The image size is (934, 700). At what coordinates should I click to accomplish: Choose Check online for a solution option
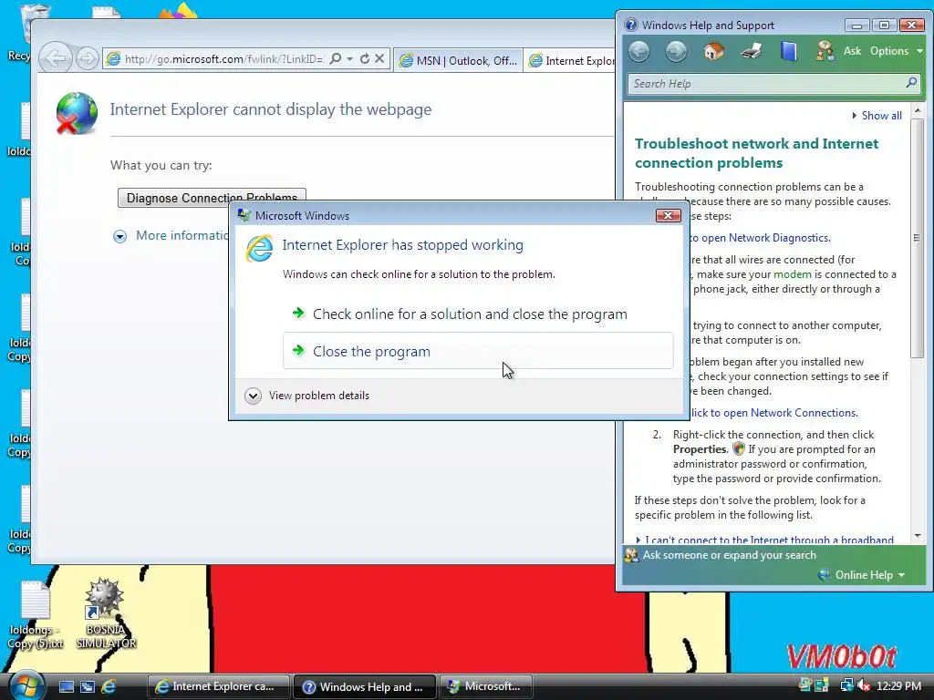tap(478, 314)
